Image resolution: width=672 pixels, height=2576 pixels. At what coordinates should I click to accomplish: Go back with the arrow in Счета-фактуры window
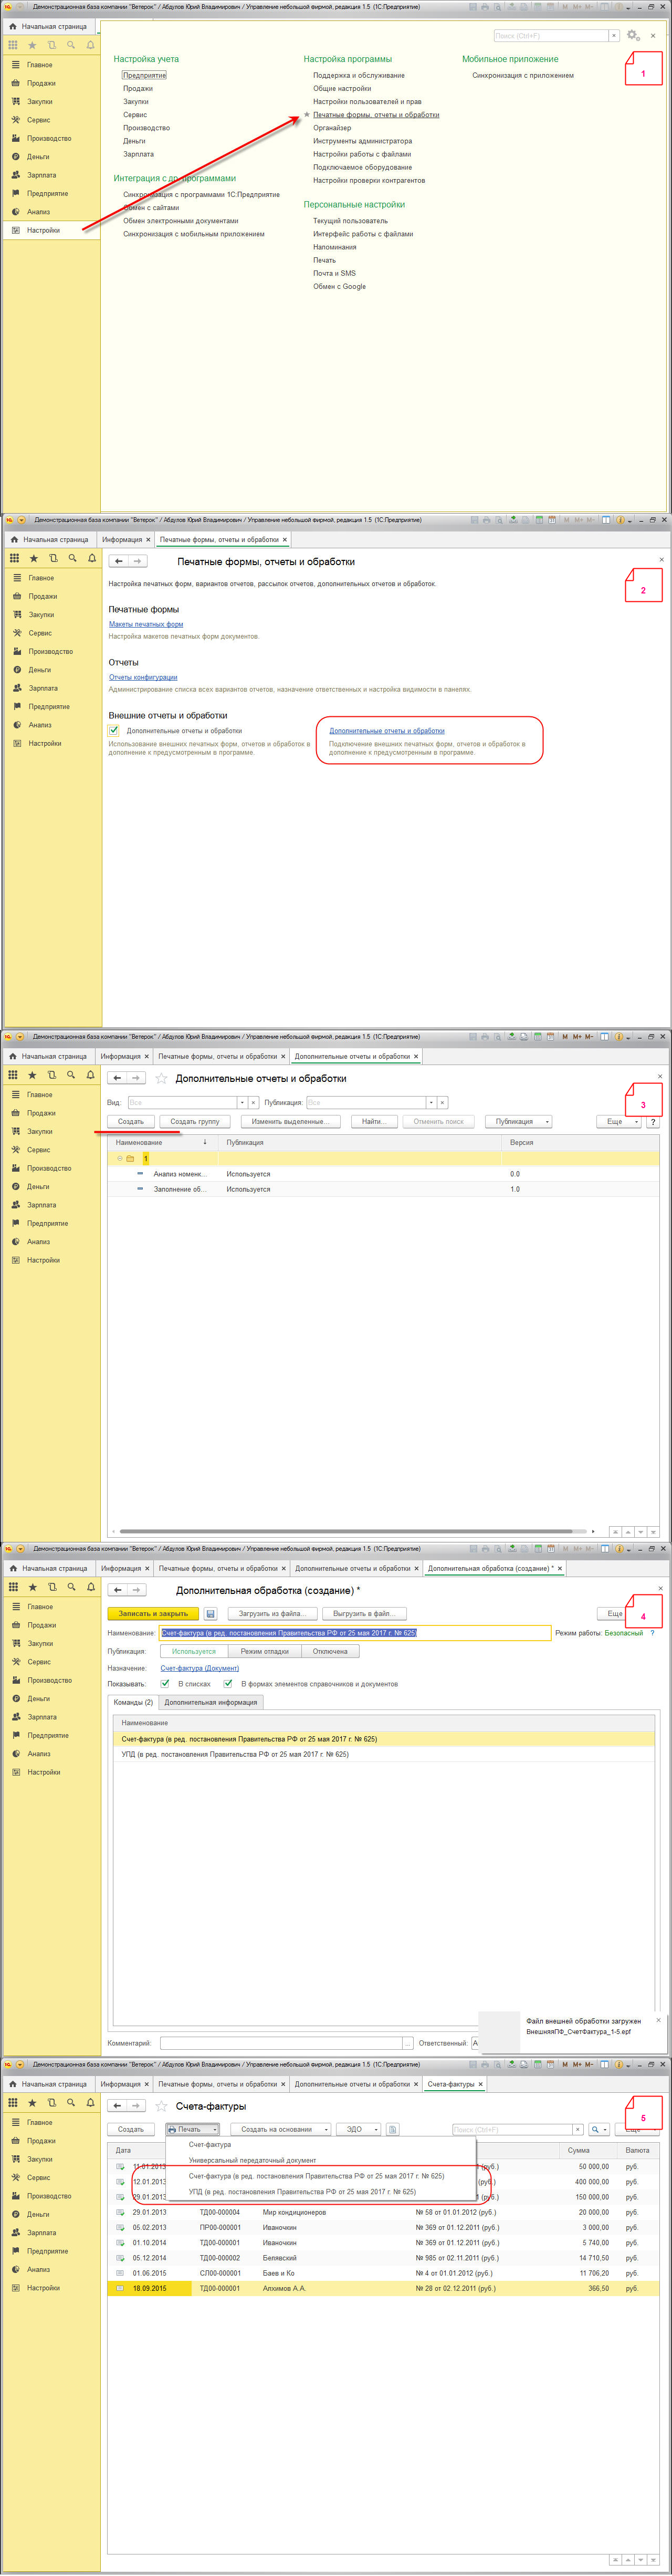118,2105
